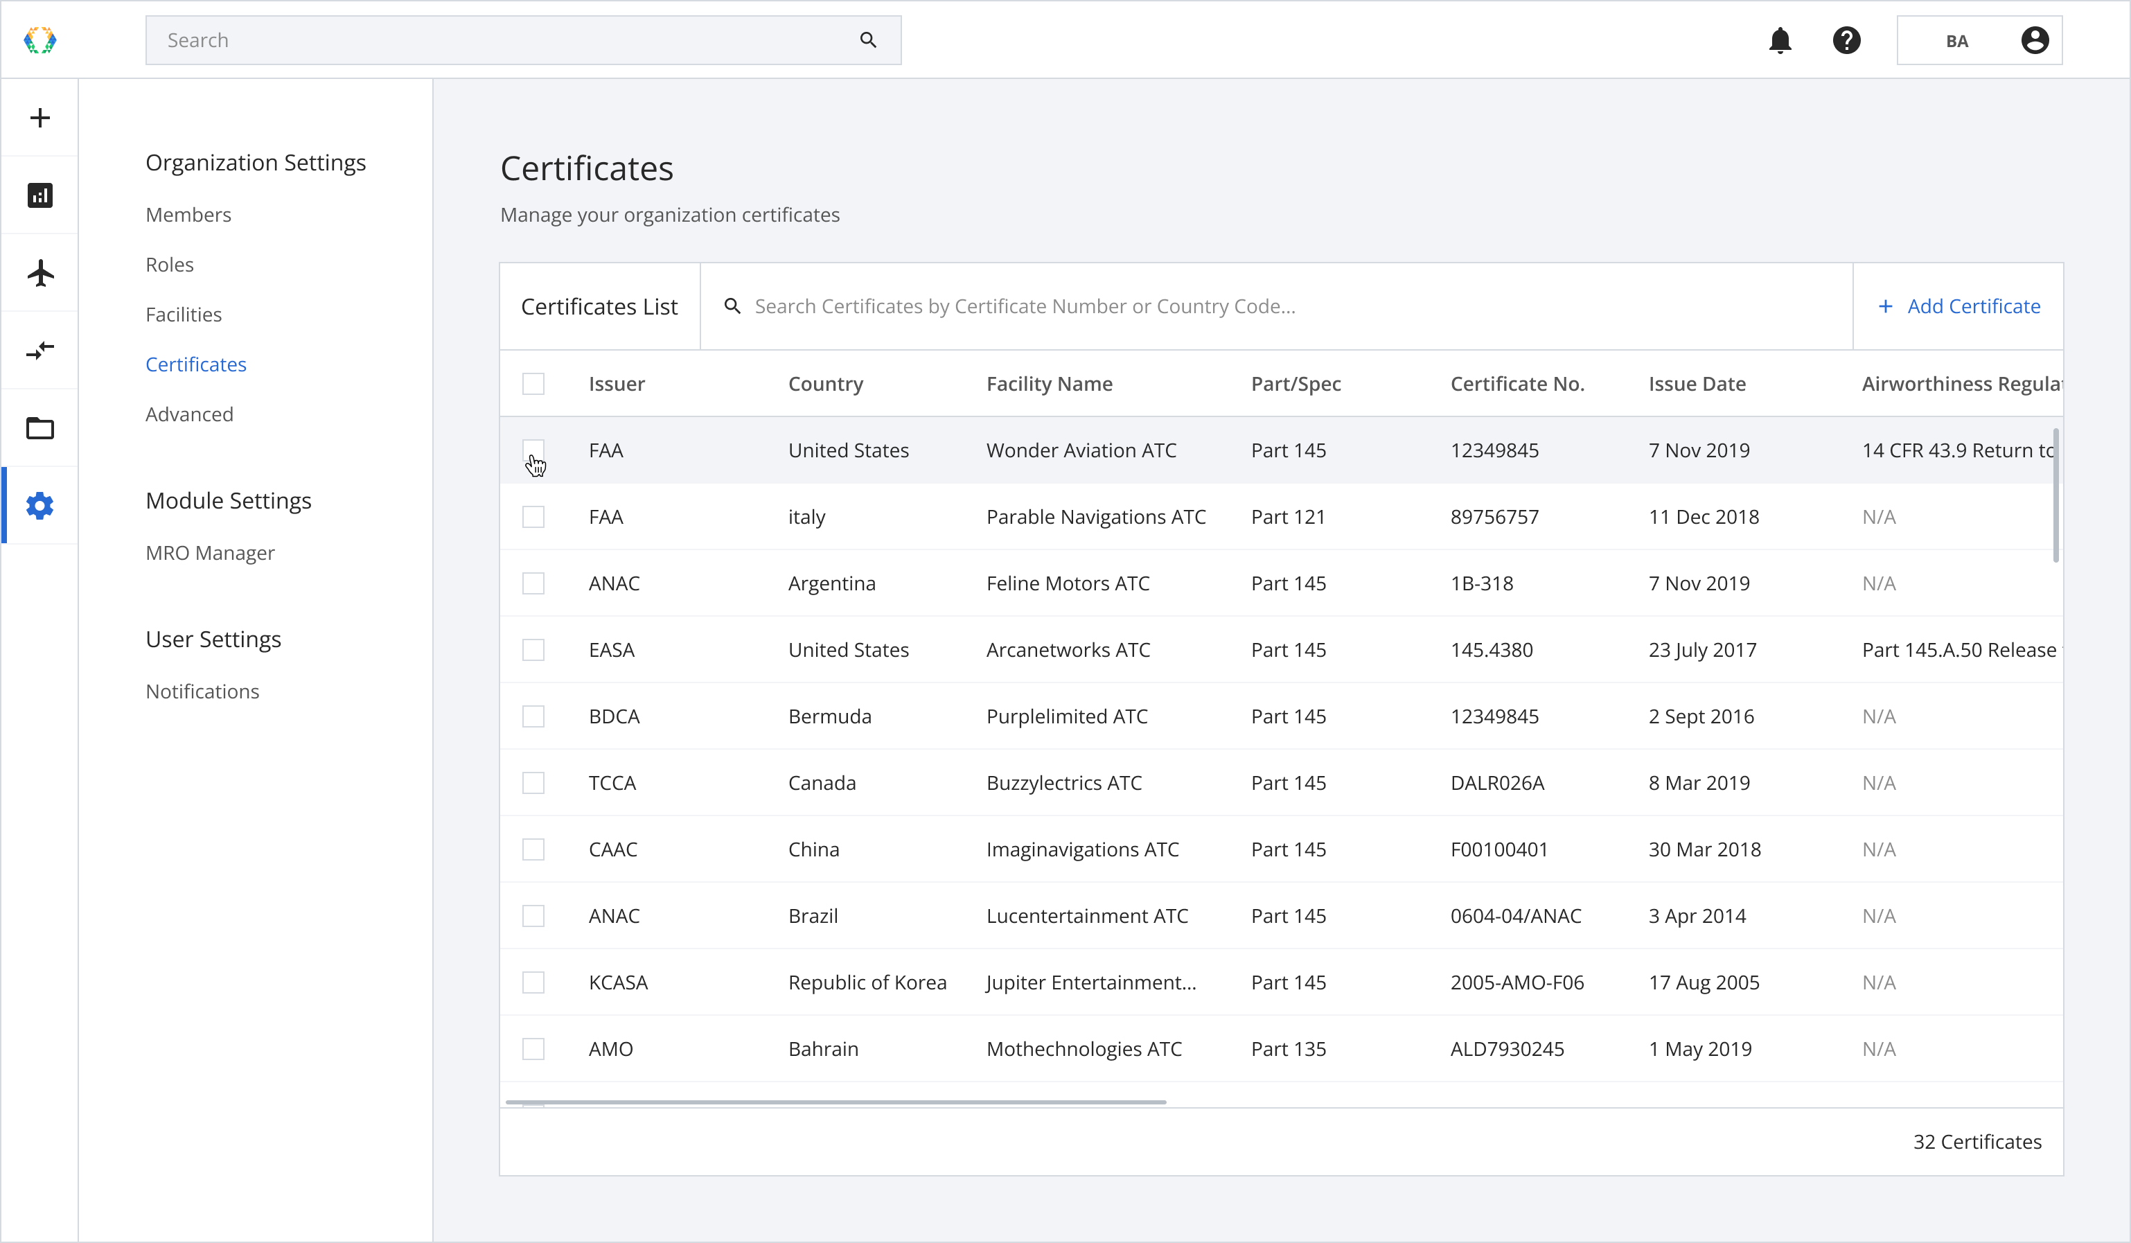2131x1243 pixels.
Task: Focus the Search Certificates input field
Action: (1277, 306)
